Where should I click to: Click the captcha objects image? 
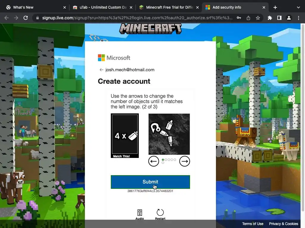click(169, 134)
